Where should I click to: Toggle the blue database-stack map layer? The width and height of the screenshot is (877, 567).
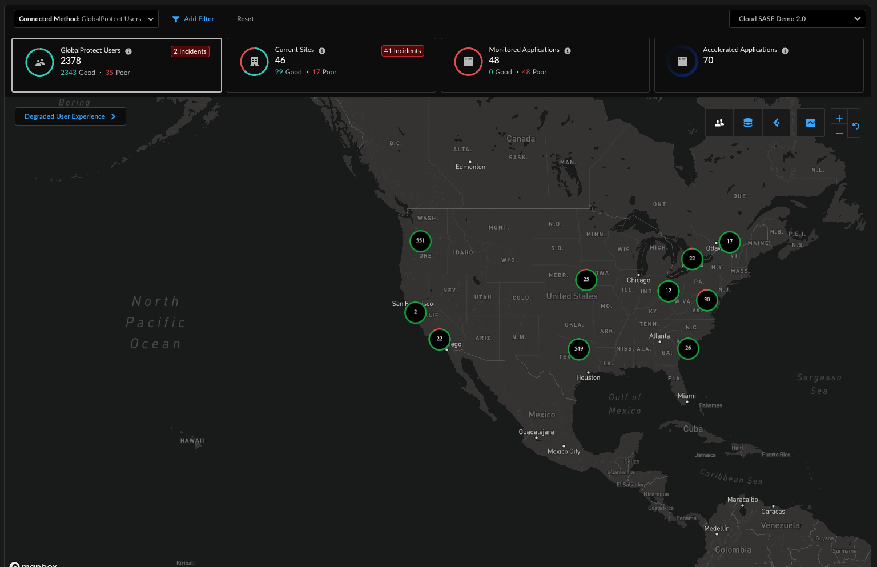pyautogui.click(x=748, y=123)
